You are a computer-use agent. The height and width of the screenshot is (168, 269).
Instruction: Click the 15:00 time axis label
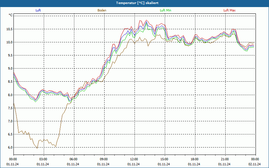(164, 159)
